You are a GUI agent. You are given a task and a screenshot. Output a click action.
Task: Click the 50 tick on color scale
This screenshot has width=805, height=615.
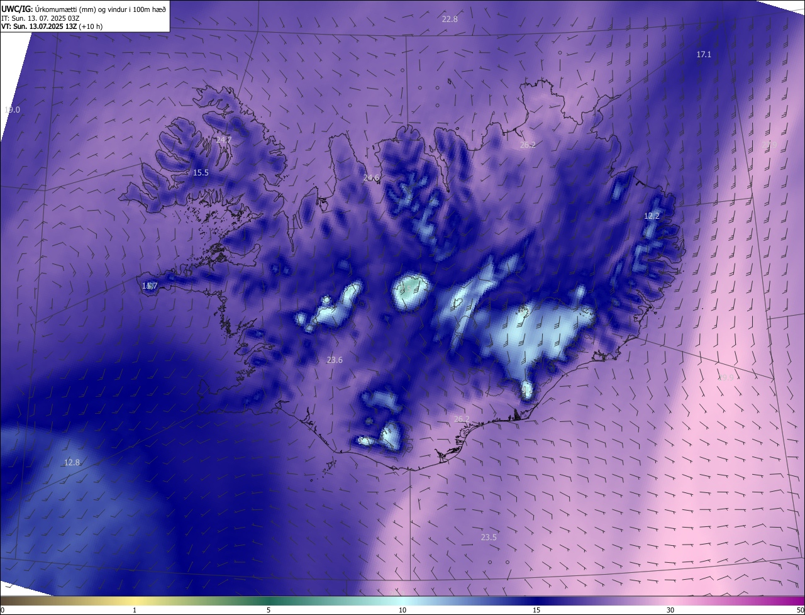point(800,610)
